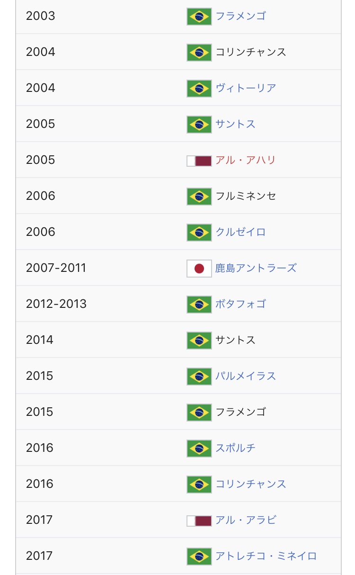The height and width of the screenshot is (575, 355).
Task: Open the パルメイラス link
Action: click(246, 376)
